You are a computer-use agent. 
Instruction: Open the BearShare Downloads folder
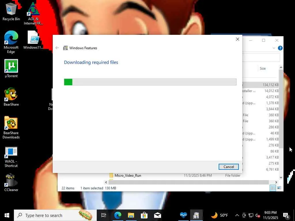tap(11, 127)
